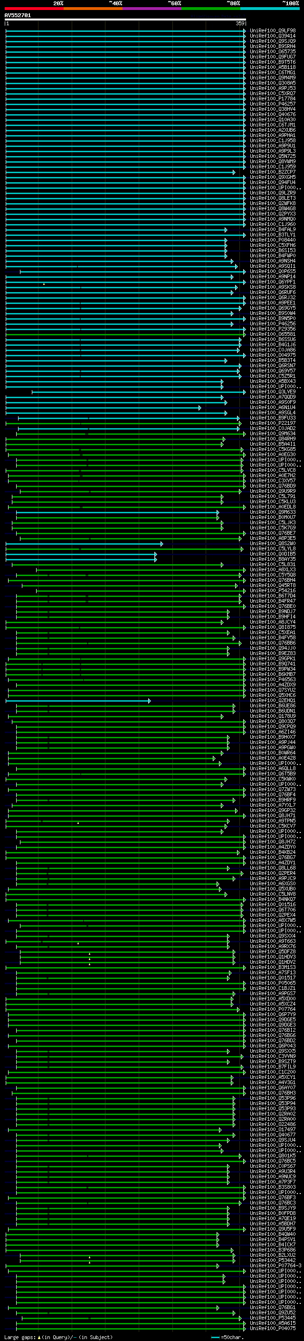
Task: Open the UniRef100_B5B3T4 entry
Action: click(273, 361)
